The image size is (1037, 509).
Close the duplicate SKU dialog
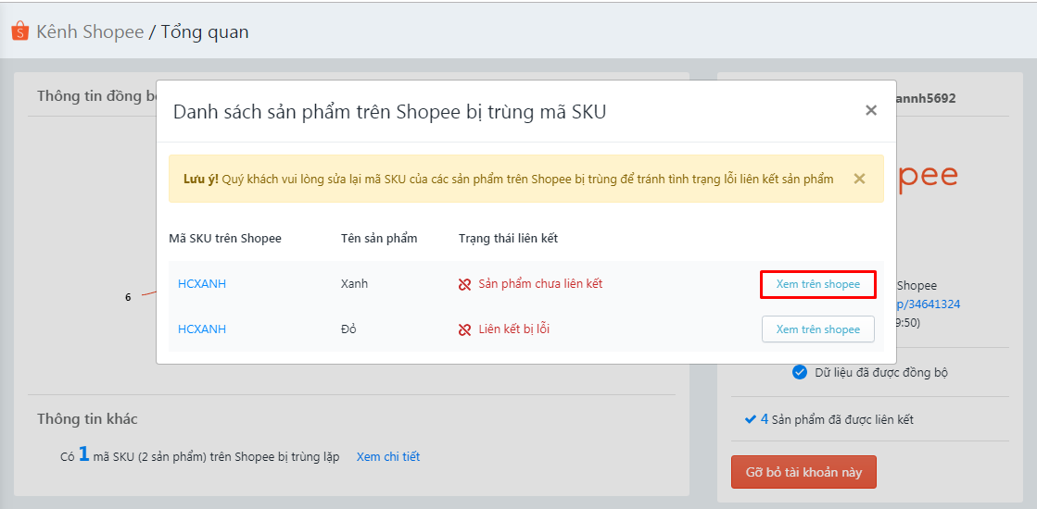871,110
